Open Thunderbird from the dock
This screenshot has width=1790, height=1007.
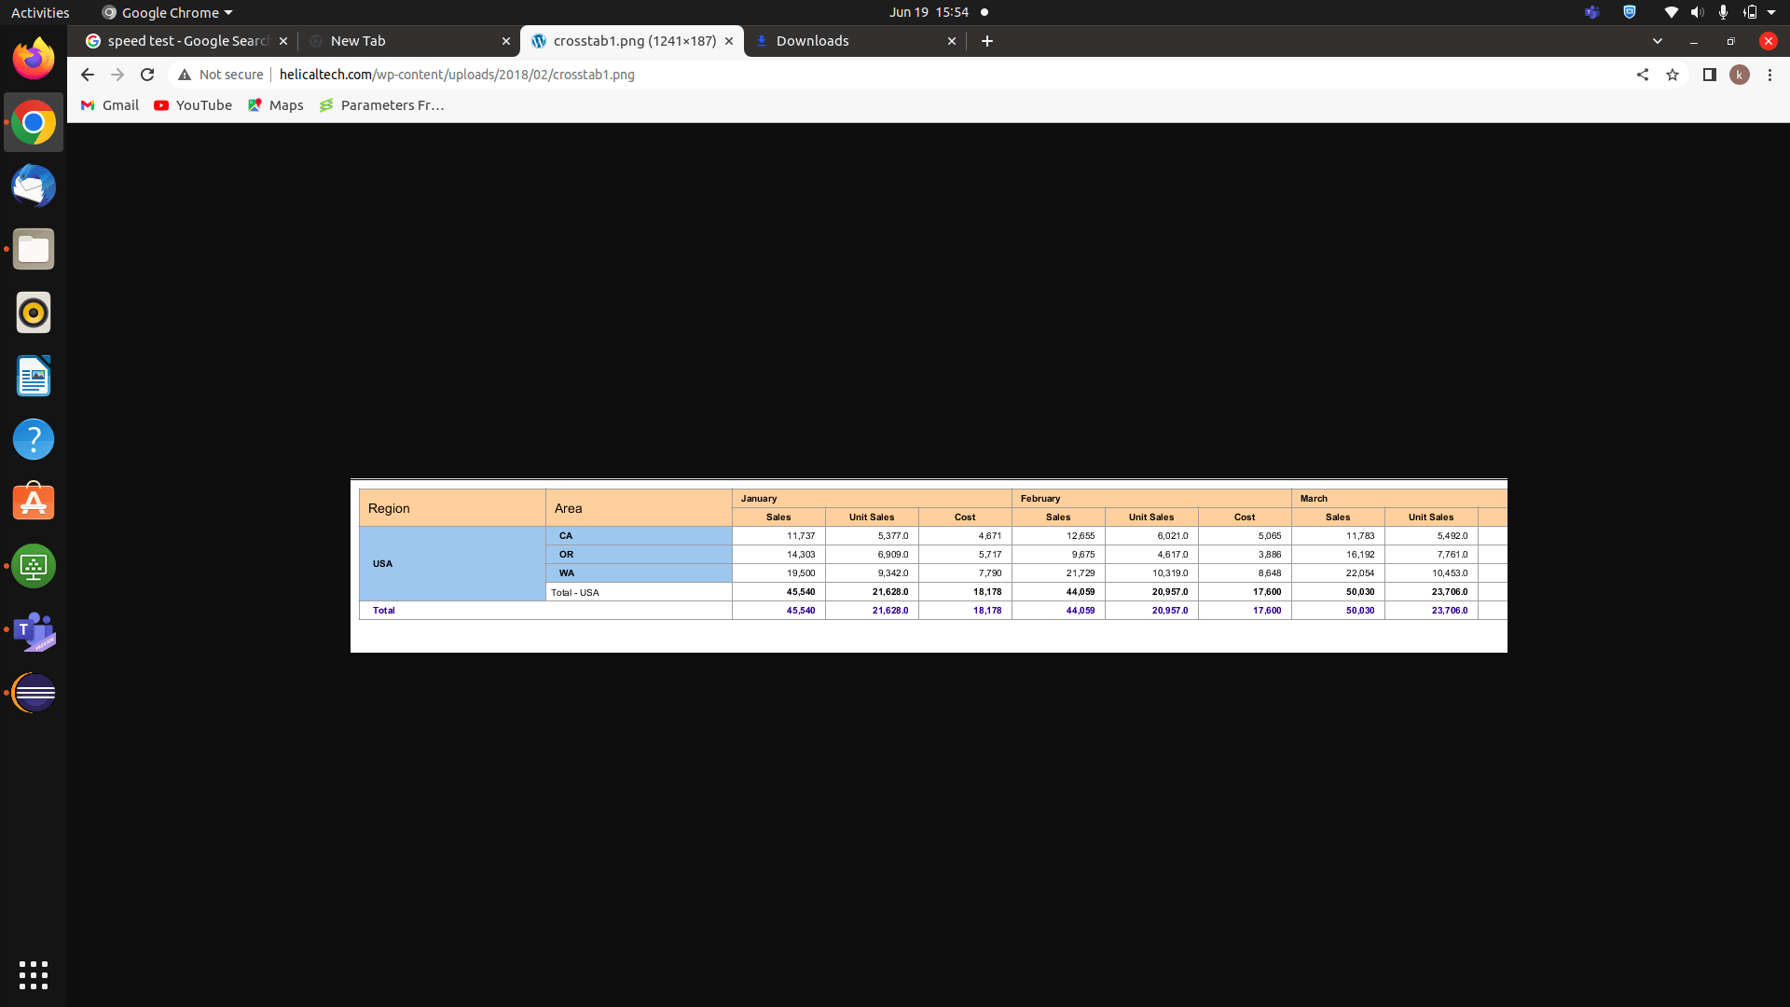click(33, 186)
